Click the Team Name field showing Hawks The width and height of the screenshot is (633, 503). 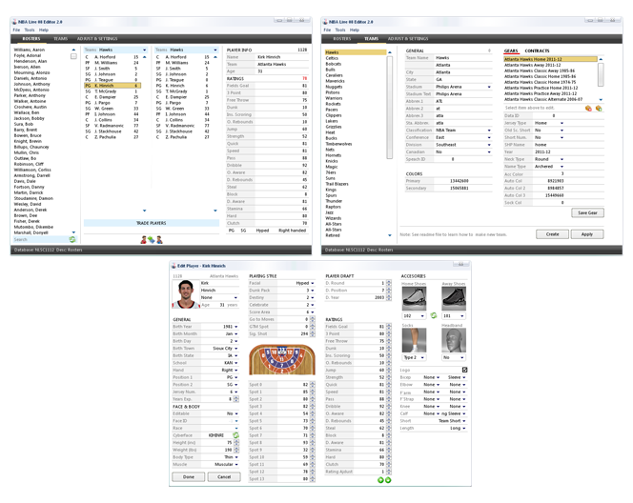point(463,58)
